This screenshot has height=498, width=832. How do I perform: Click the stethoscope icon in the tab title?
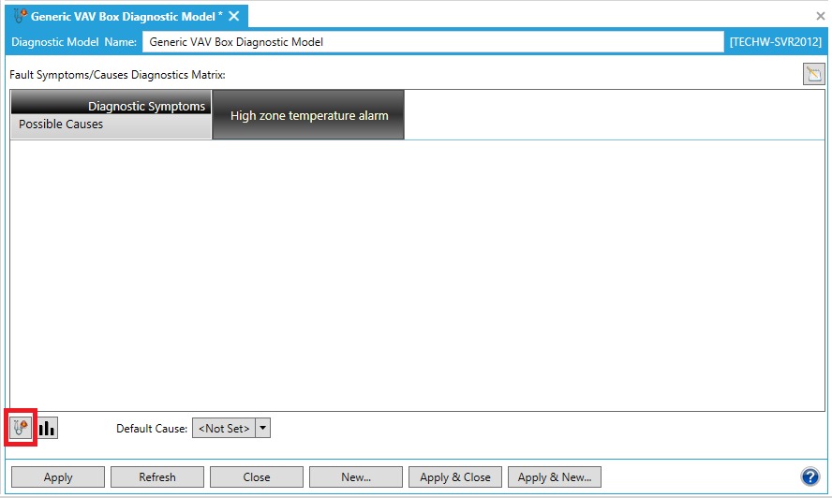coord(19,16)
